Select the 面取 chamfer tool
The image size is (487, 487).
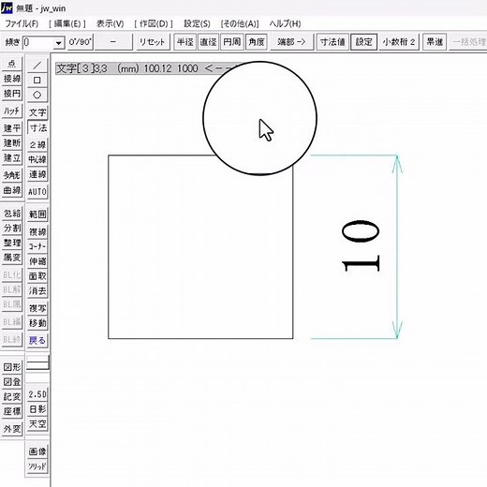click(x=37, y=276)
